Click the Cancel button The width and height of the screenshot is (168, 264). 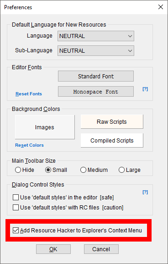pos(101,249)
